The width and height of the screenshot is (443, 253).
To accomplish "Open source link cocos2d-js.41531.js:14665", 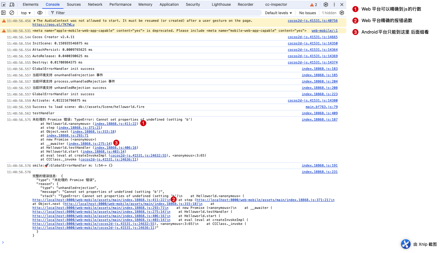I will coord(313,37).
